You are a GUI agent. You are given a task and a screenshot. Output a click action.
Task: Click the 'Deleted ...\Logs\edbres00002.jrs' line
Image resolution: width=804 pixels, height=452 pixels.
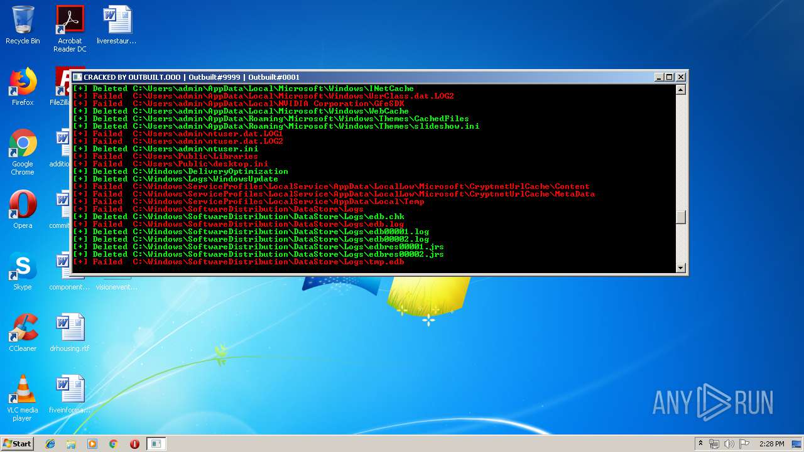click(x=258, y=254)
